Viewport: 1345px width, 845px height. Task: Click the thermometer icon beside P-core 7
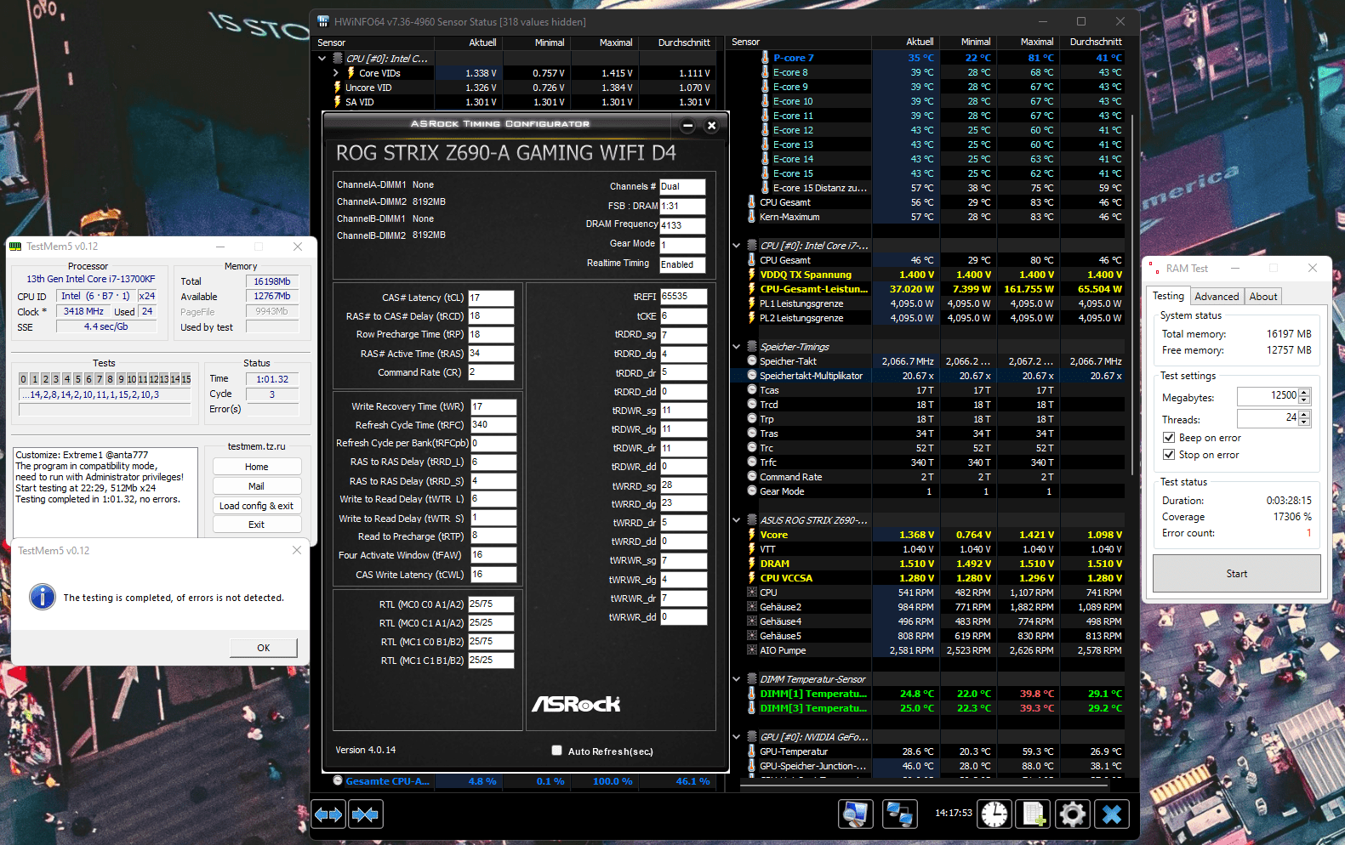click(x=765, y=58)
